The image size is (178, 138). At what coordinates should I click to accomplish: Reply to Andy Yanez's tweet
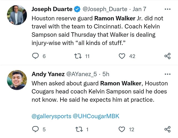coord(36,129)
